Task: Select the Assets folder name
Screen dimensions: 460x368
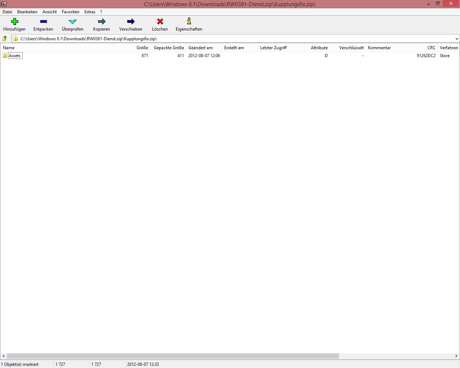Action: [x=15, y=56]
